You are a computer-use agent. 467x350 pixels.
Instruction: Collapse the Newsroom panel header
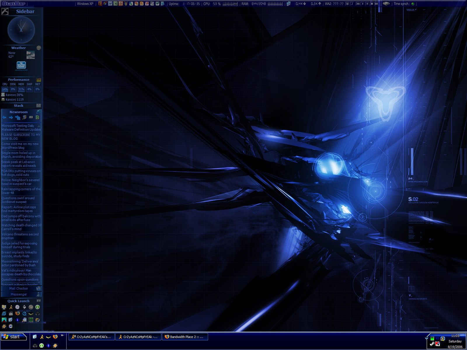19,112
